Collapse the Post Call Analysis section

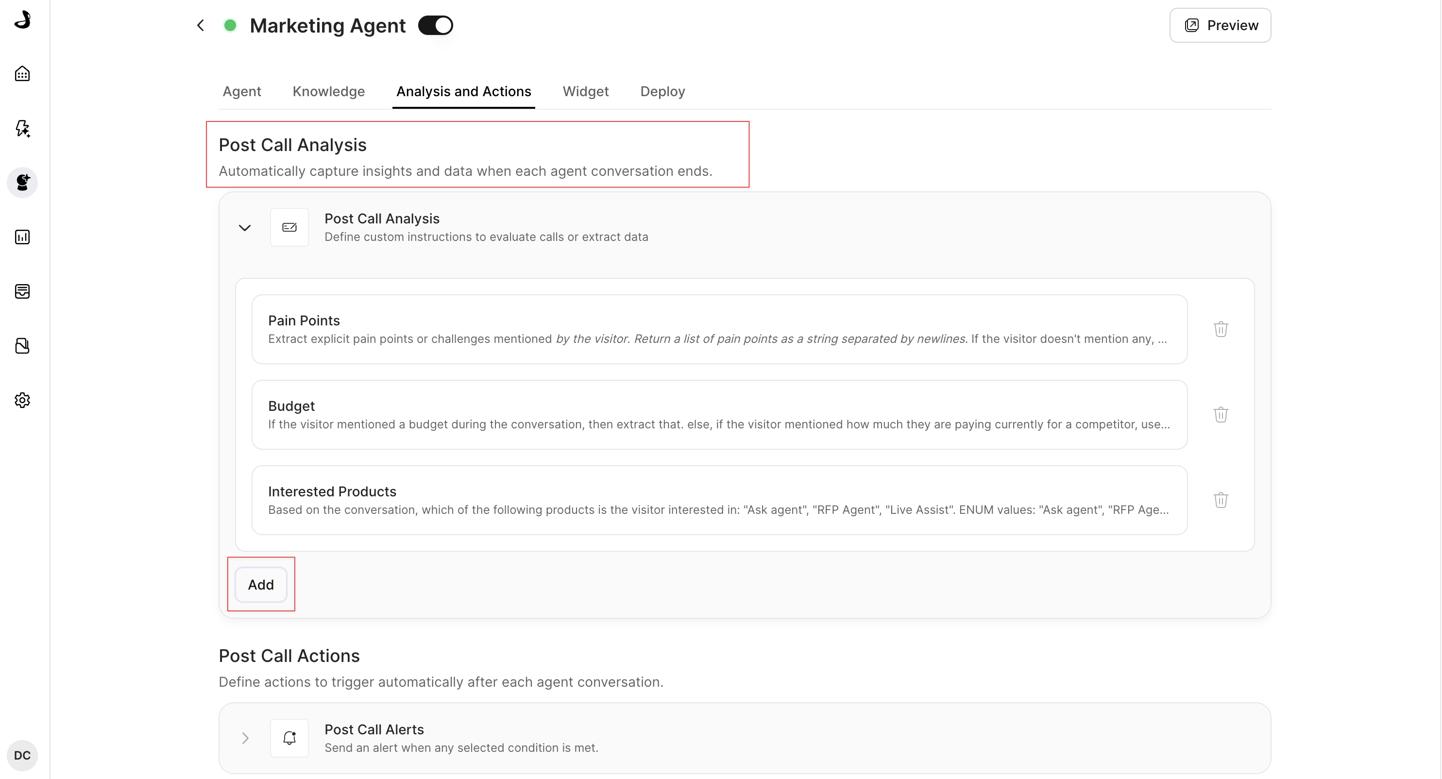[x=245, y=228]
